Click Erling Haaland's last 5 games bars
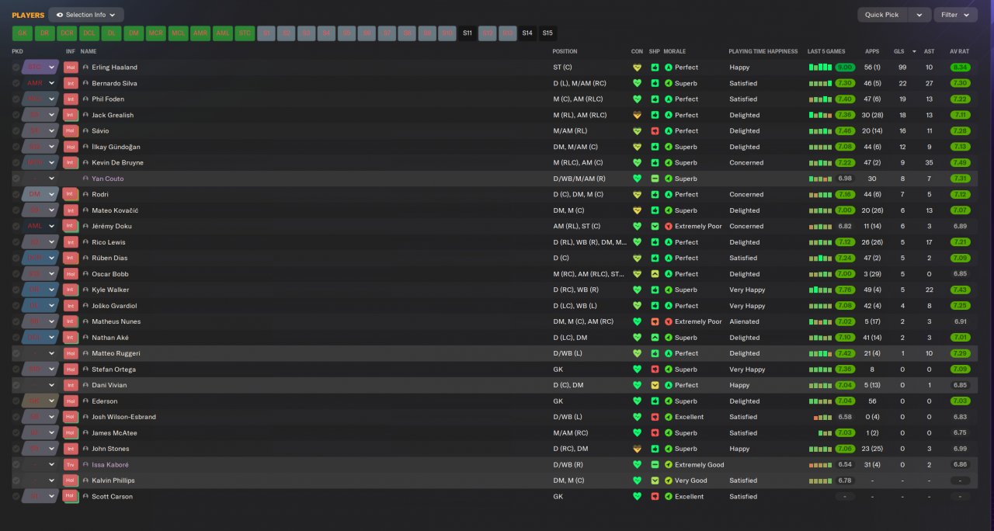 pyautogui.click(x=820, y=68)
